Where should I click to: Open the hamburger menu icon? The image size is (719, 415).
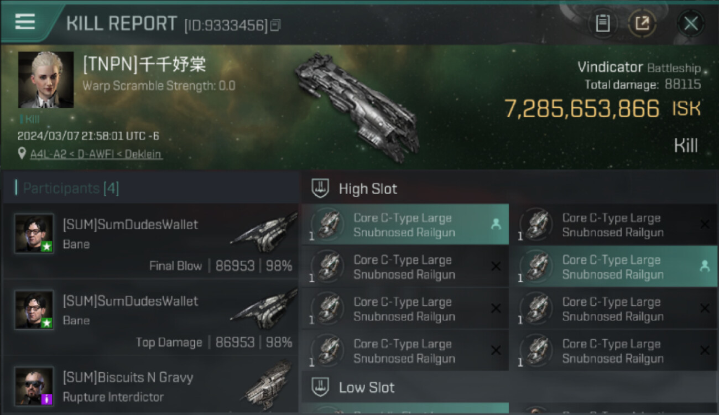[25, 22]
